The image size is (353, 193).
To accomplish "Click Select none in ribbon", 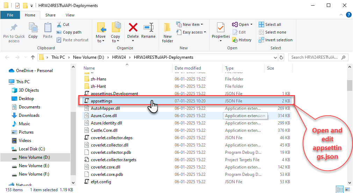I will 272,32.
